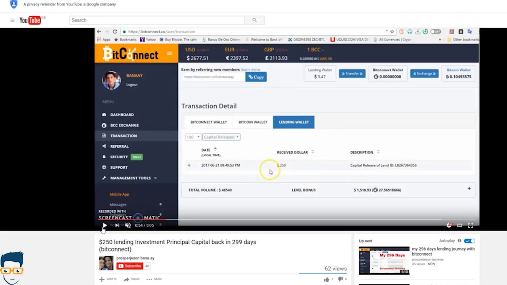The height and width of the screenshot is (285, 507).
Task: Unmute the video using the speaker icon
Action: [x=128, y=225]
